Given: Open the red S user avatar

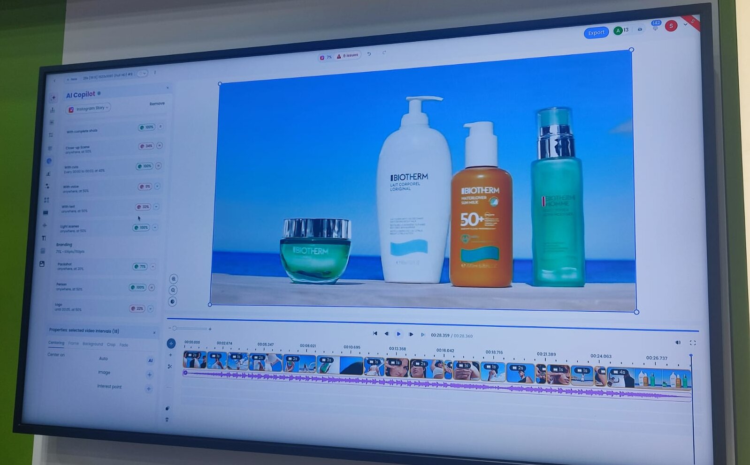Looking at the screenshot, I should click(671, 26).
